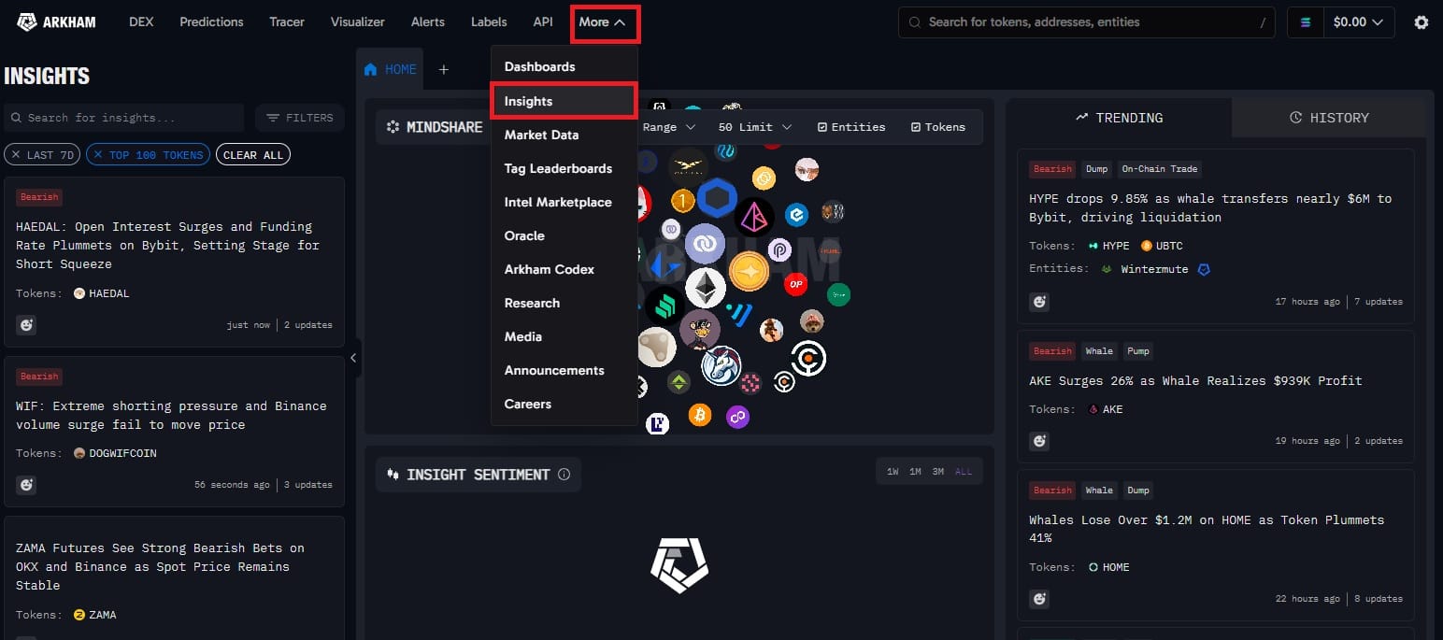Switch to the HISTORY tab
This screenshot has height=640, width=1443.
click(1329, 118)
